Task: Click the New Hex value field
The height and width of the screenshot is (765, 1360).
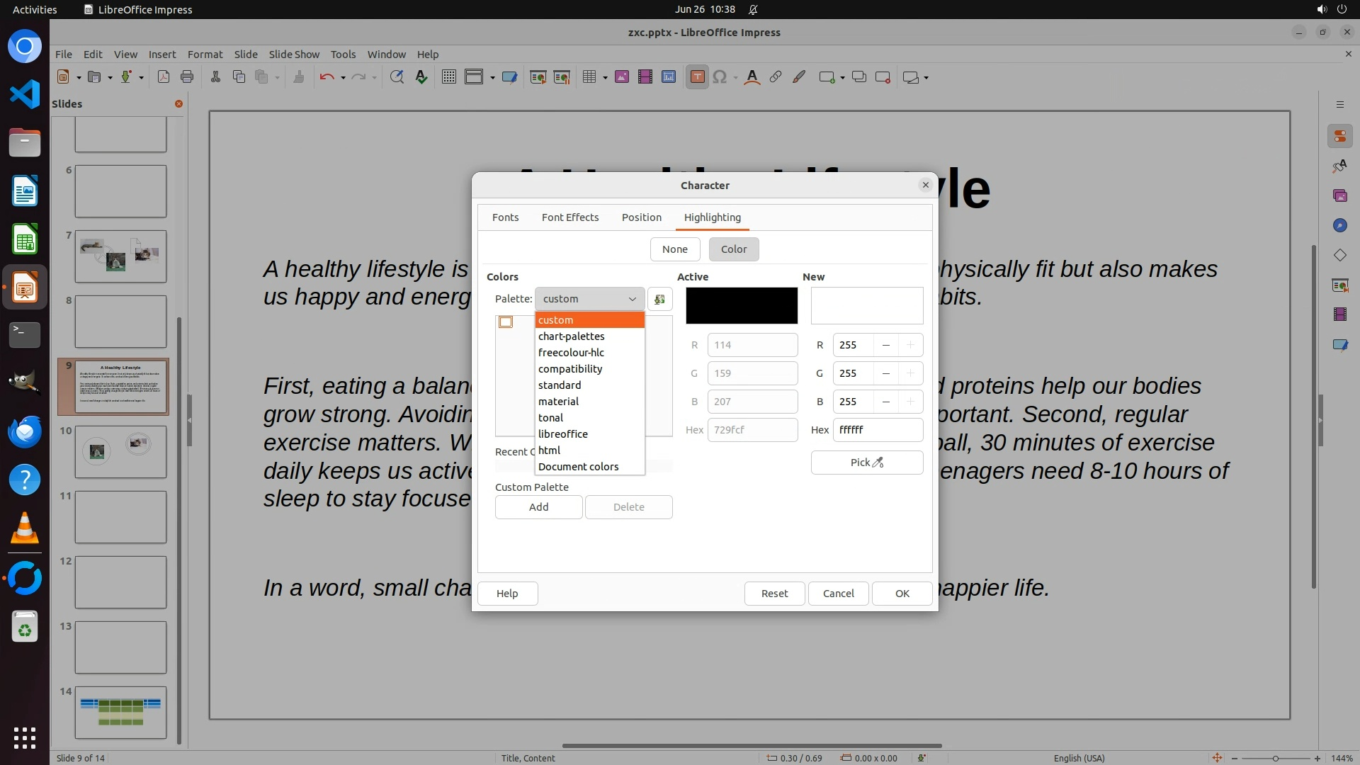Action: pyautogui.click(x=877, y=430)
